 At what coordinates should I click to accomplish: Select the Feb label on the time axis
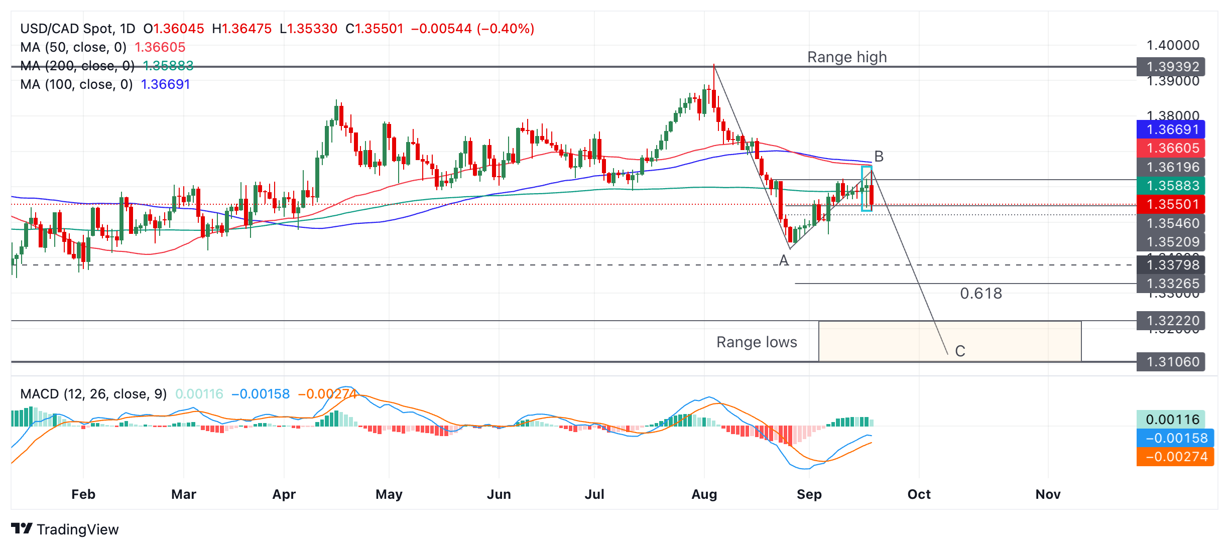[83, 494]
